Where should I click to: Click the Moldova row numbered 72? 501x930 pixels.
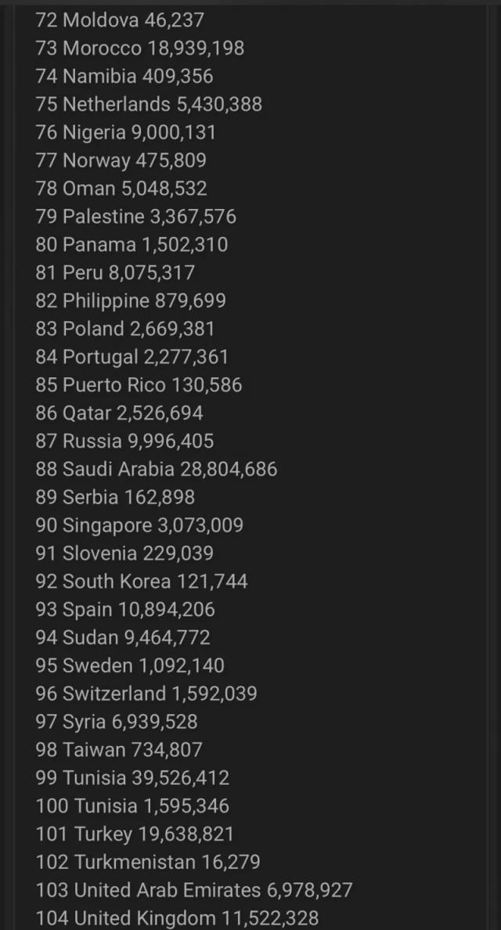119,20
